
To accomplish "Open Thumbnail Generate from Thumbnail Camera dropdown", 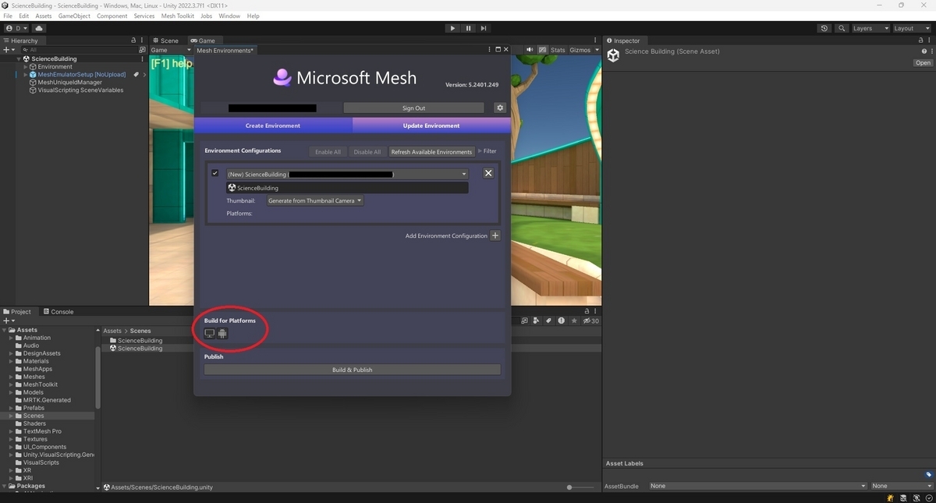I will pos(315,200).
